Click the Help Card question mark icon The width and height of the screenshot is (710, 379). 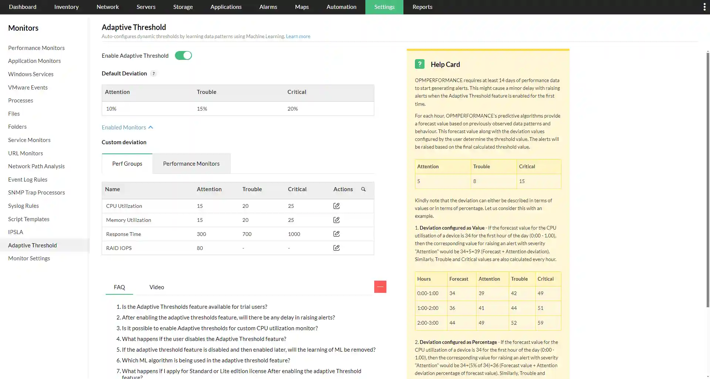point(419,64)
